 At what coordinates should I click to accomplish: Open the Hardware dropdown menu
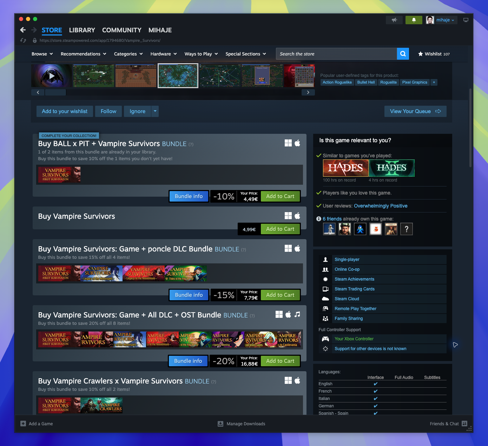[x=164, y=54]
